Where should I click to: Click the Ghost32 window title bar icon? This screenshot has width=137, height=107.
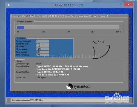pyautogui.click(x=8, y=5)
